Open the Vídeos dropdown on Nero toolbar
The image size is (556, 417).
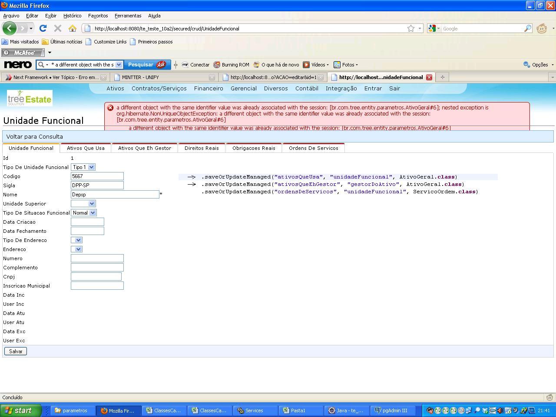pyautogui.click(x=316, y=65)
